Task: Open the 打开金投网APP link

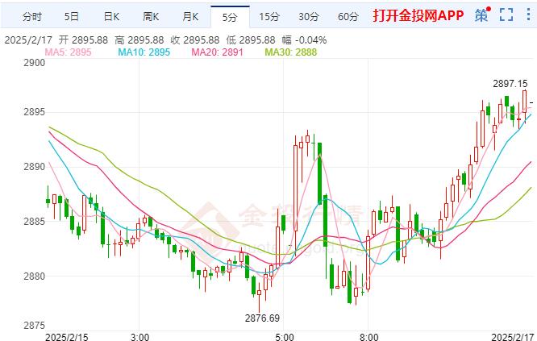Action: click(x=418, y=16)
